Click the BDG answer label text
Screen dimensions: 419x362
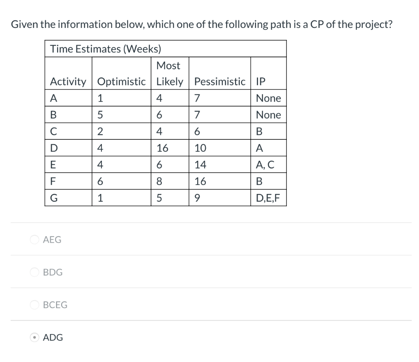[53, 272]
